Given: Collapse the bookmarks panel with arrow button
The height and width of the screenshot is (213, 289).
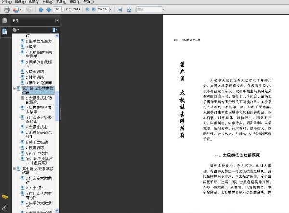Looking at the screenshot, I should coord(57,20).
